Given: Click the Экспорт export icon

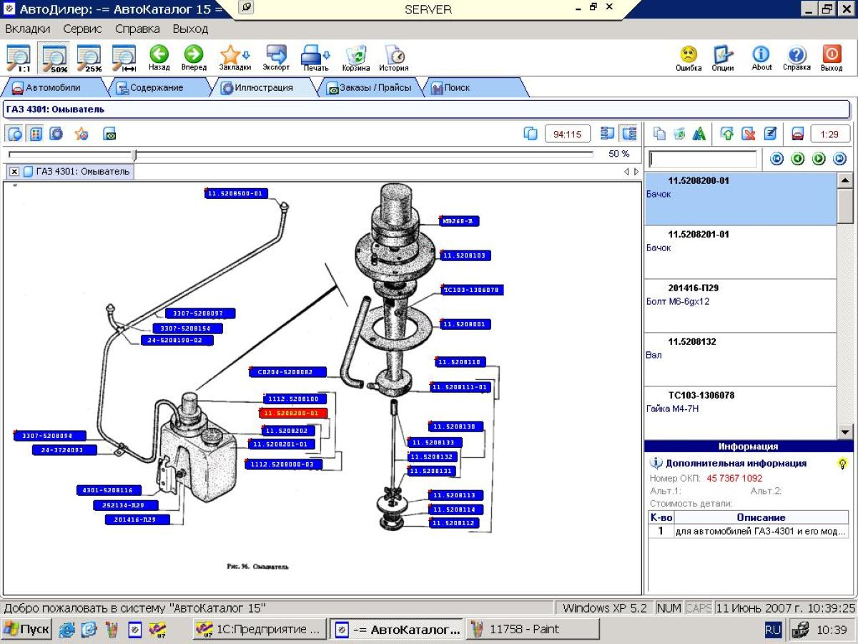Looking at the screenshot, I should (x=276, y=55).
